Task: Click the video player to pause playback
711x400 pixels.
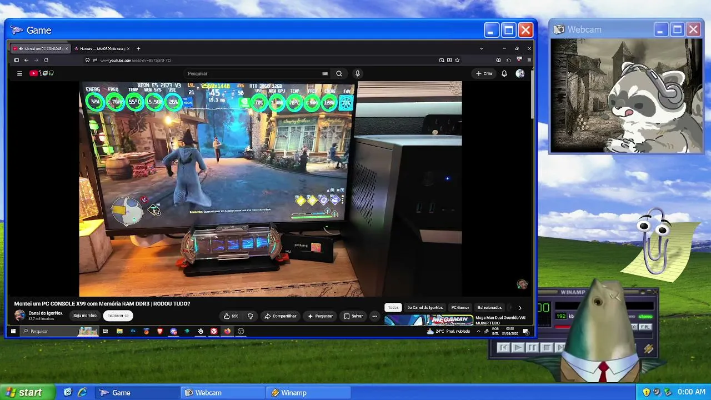Action: coord(271,189)
